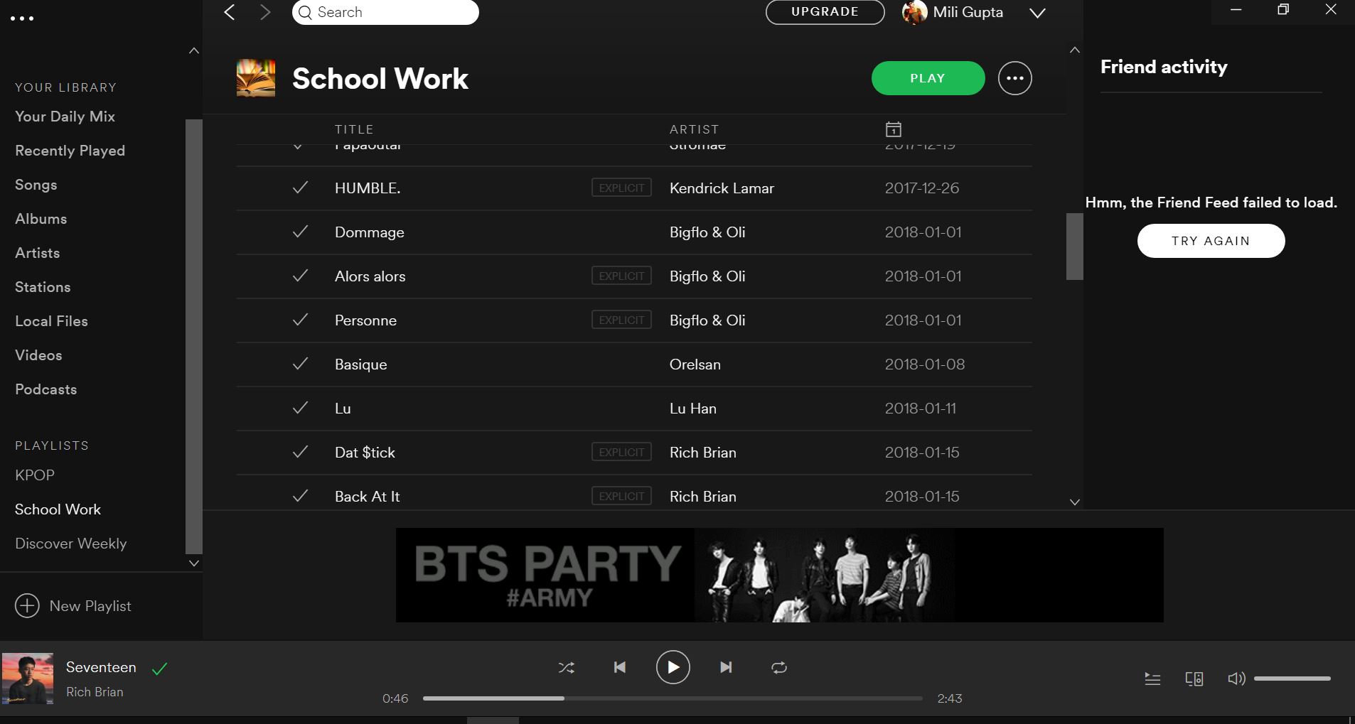The width and height of the screenshot is (1355, 724).
Task: Toggle saved checkmark for Dommage
Action: coord(301,232)
